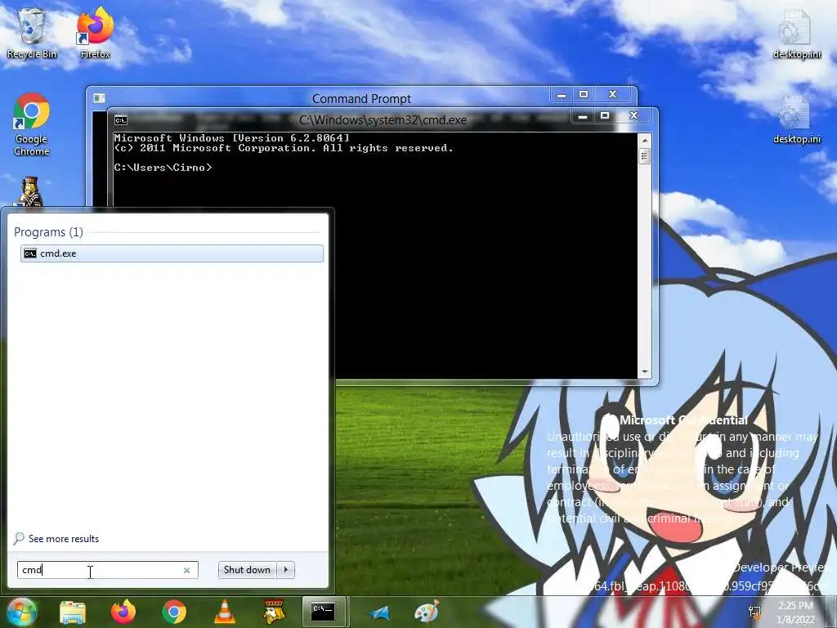Open File Explorer from taskbar
837x628 pixels.
73,612
